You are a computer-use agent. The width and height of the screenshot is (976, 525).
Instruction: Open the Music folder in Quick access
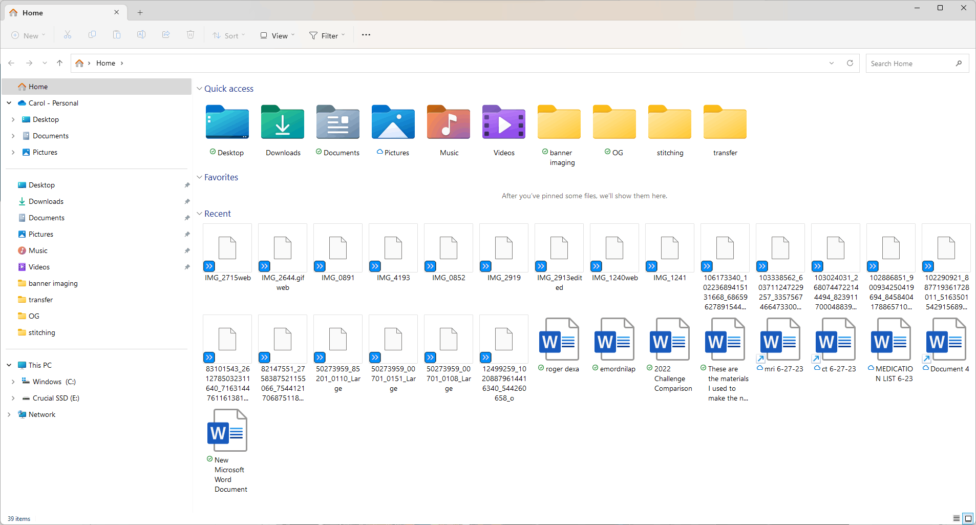click(x=449, y=131)
